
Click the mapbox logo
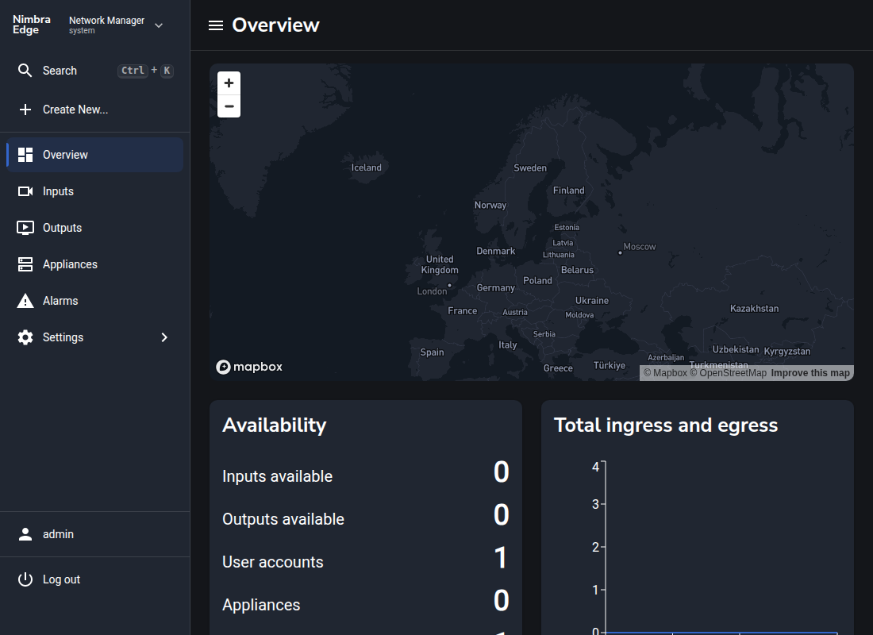pyautogui.click(x=249, y=367)
